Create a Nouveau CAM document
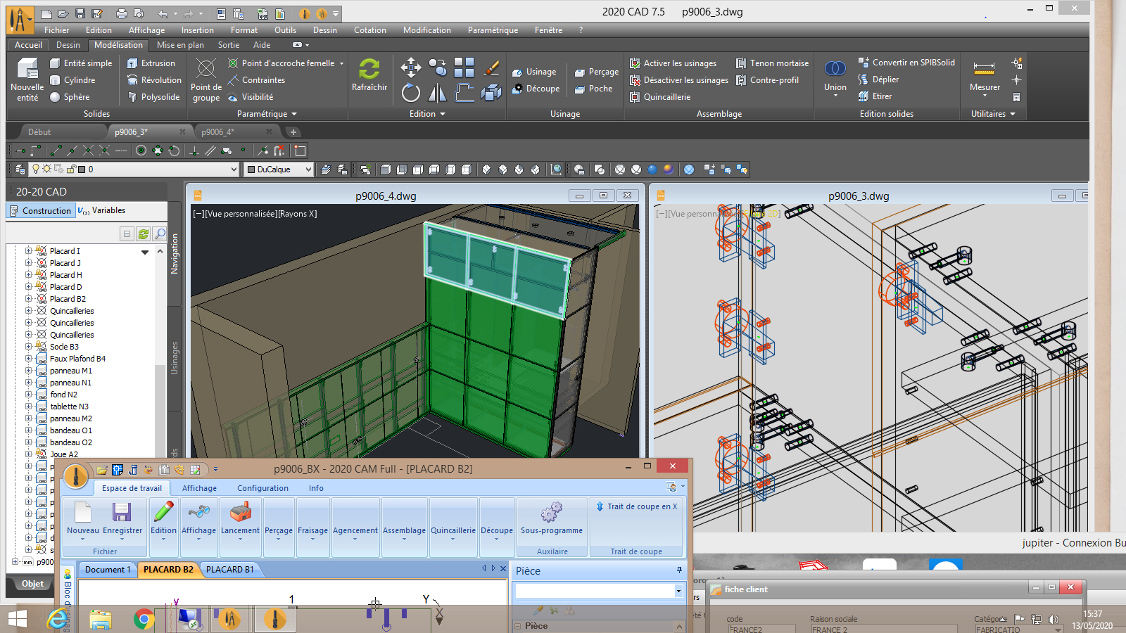 click(83, 520)
